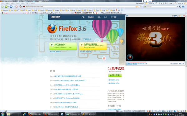Click the URL address bar field
The image size is (187, 116).
click(x=79, y=6)
